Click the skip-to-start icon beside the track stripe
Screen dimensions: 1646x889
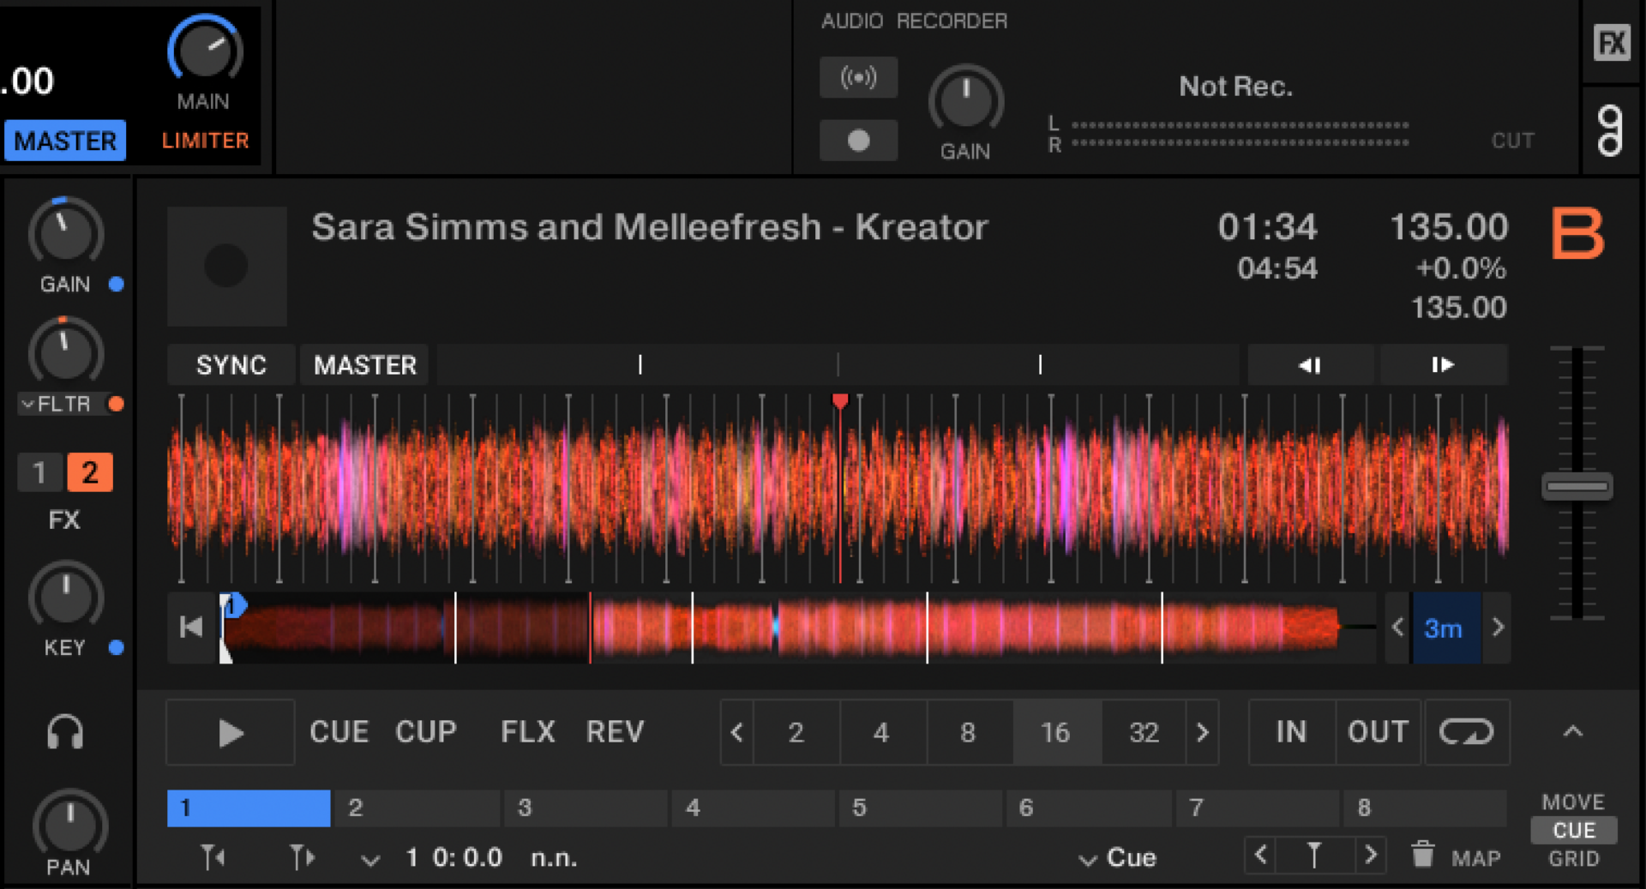coord(190,628)
